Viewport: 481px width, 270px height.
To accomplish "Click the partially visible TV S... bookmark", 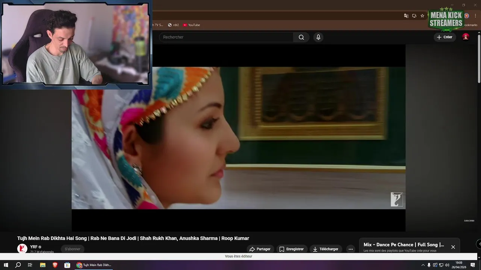I will (157, 25).
